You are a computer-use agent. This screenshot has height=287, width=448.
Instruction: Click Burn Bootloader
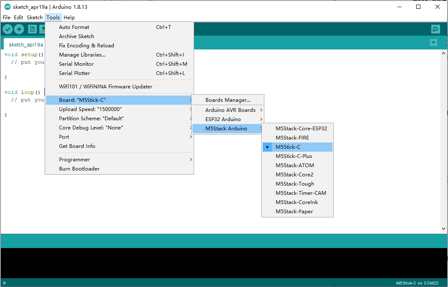click(120, 169)
